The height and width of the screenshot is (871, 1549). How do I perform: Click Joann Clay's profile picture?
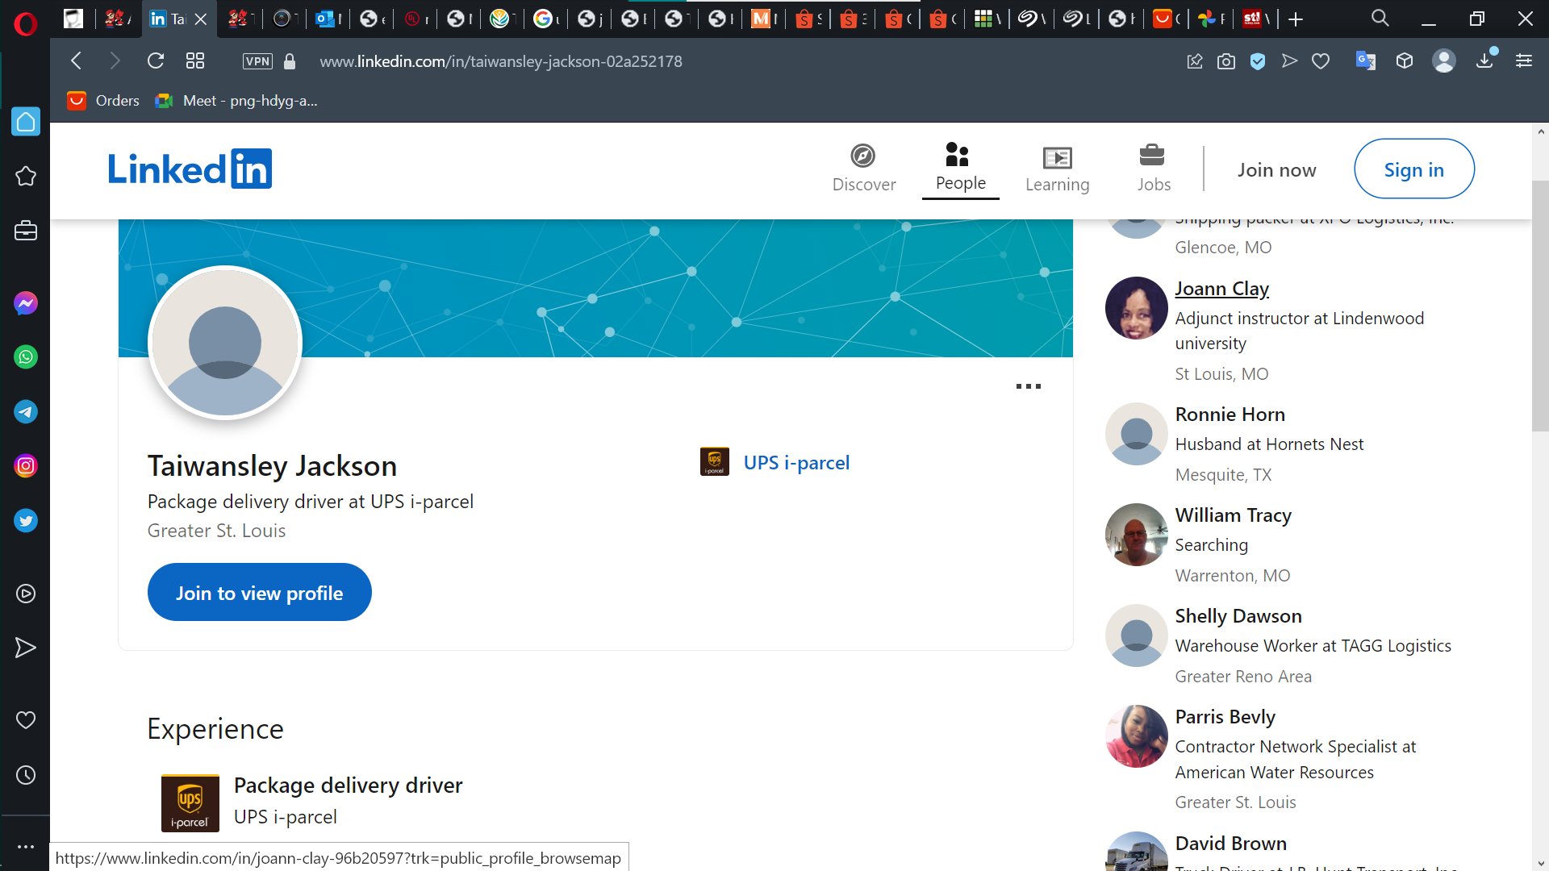point(1136,308)
